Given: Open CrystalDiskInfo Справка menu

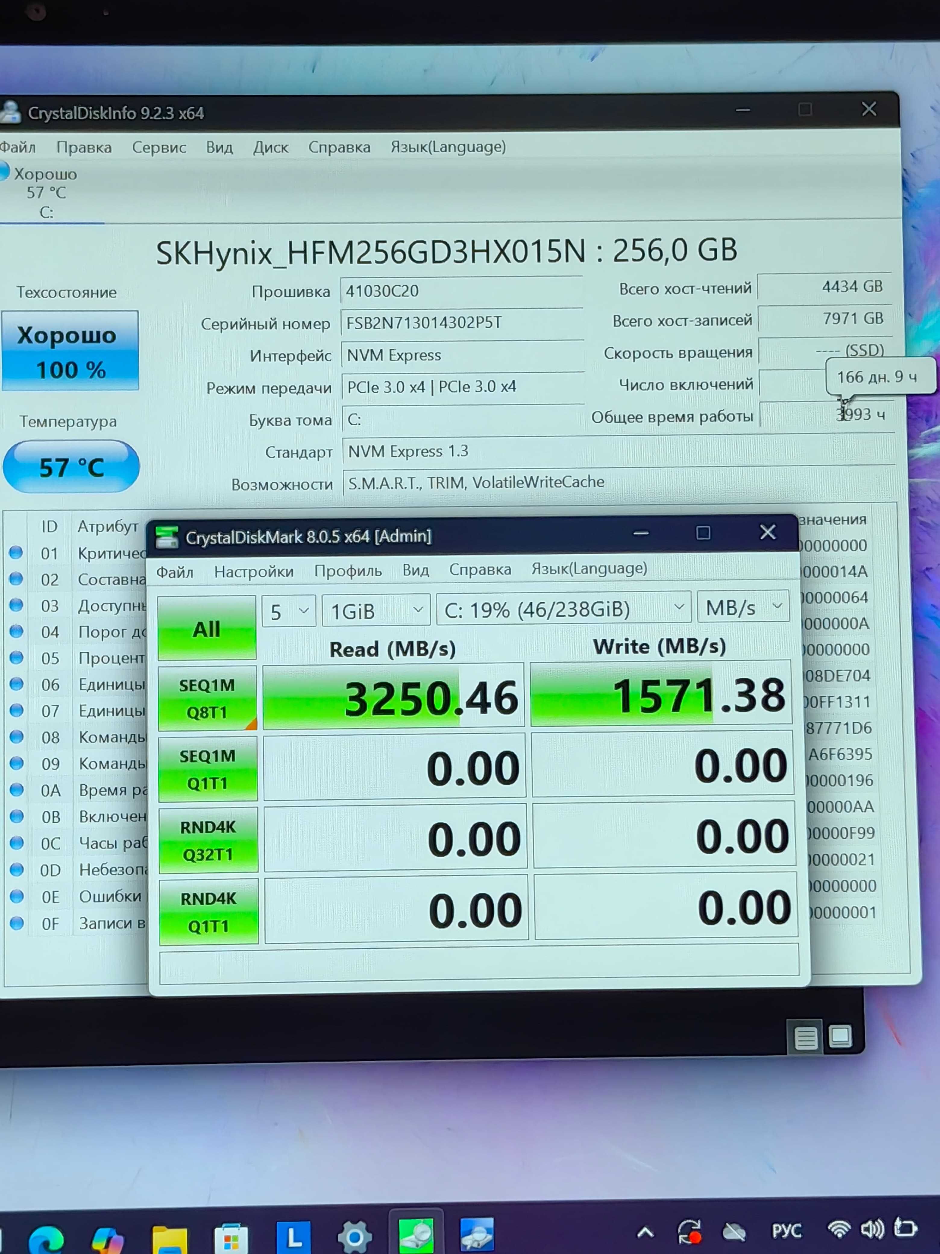Looking at the screenshot, I should coord(339,147).
